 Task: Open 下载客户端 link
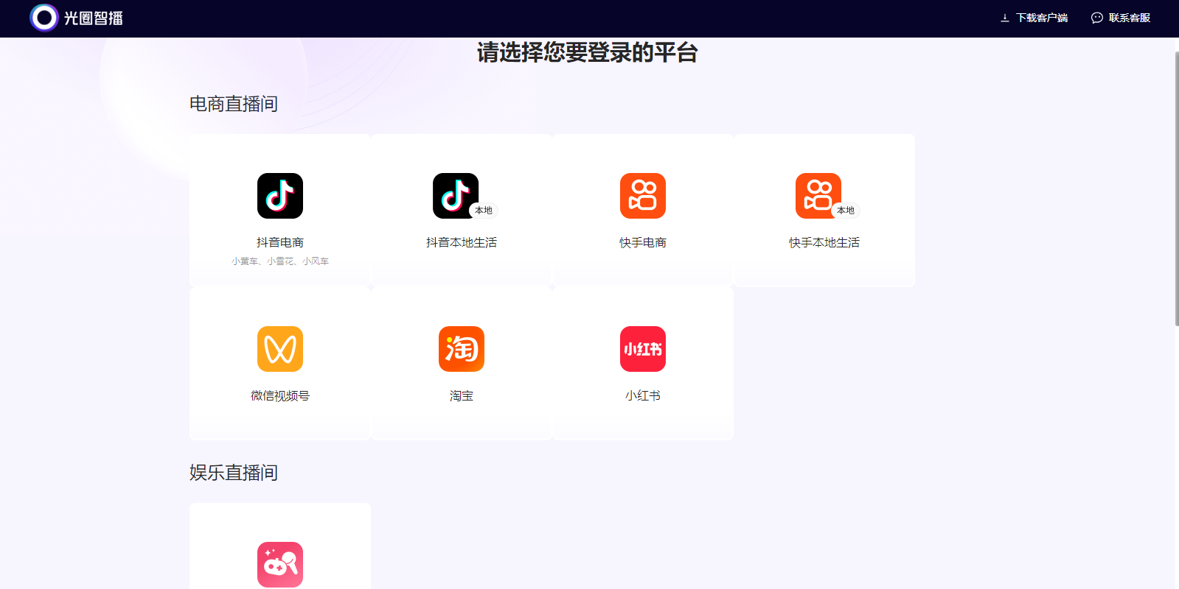[x=1041, y=18]
